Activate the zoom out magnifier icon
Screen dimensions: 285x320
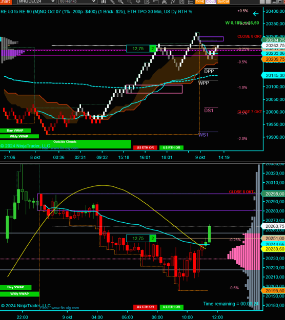pyautogui.click(x=130, y=2)
